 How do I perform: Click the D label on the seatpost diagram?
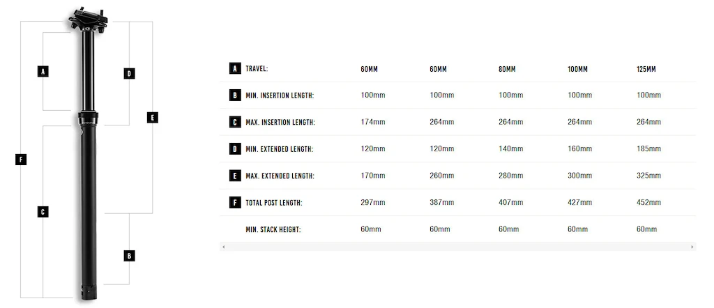[x=129, y=73]
